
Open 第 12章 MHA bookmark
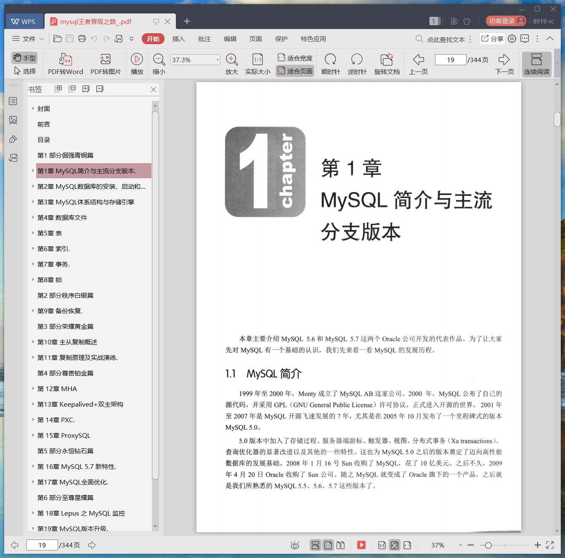pyautogui.click(x=57, y=389)
